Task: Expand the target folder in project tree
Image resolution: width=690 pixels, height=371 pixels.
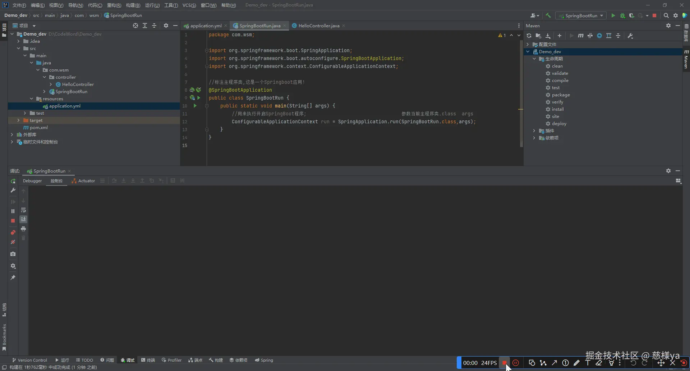Action: (x=18, y=120)
